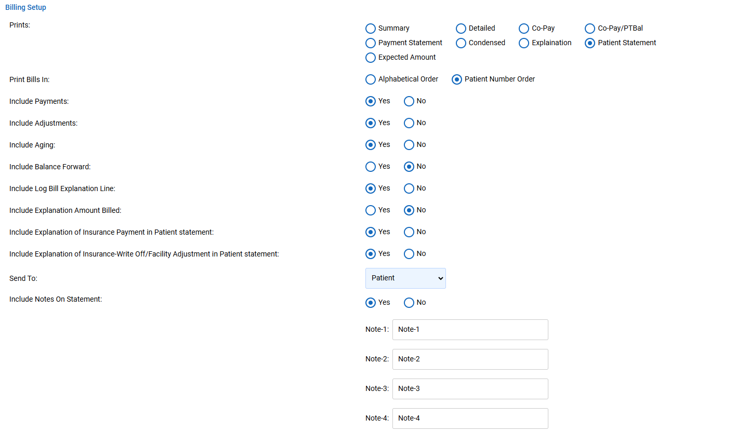The image size is (749, 432).
Task: Click the 'Print Bills In:' label
Action: tap(29, 79)
